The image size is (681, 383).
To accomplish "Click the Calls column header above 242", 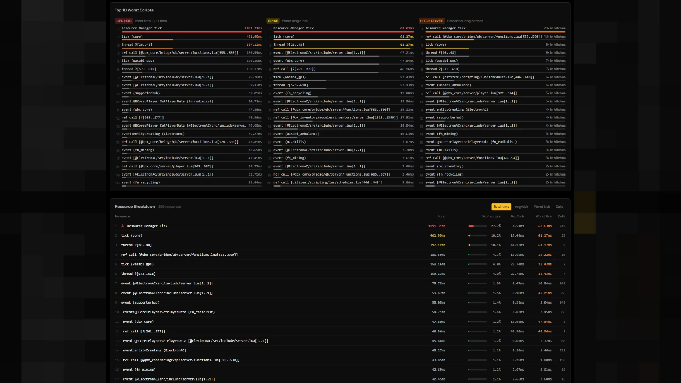I will [x=561, y=216].
